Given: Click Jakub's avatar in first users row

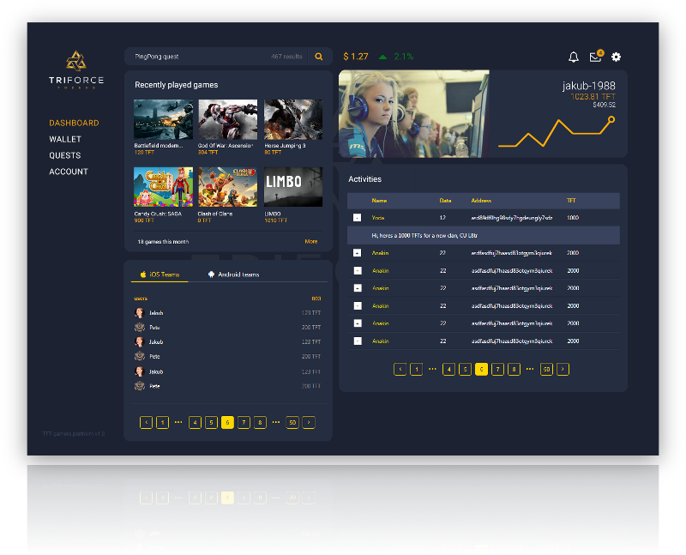Looking at the screenshot, I should click(x=140, y=313).
